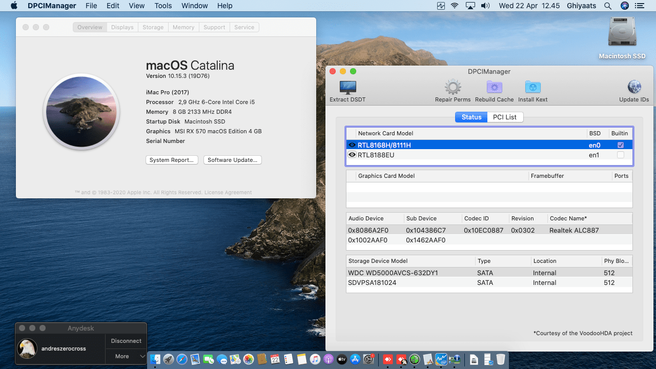Open Siri from the menu bar
This screenshot has height=369, width=656.
[624, 6]
